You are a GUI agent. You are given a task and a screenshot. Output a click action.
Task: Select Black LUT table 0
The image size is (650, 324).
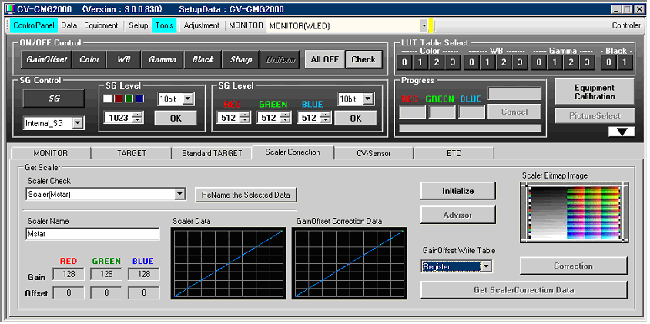[608, 62]
